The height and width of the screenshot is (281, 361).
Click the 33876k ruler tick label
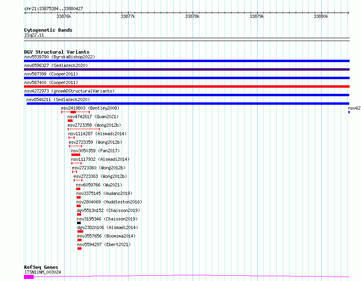pos(64,16)
